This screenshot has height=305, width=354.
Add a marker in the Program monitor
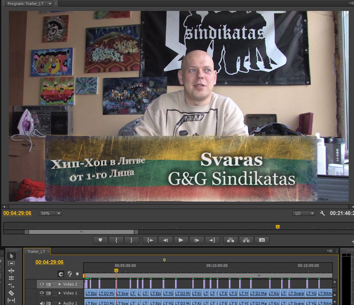[x=100, y=240]
